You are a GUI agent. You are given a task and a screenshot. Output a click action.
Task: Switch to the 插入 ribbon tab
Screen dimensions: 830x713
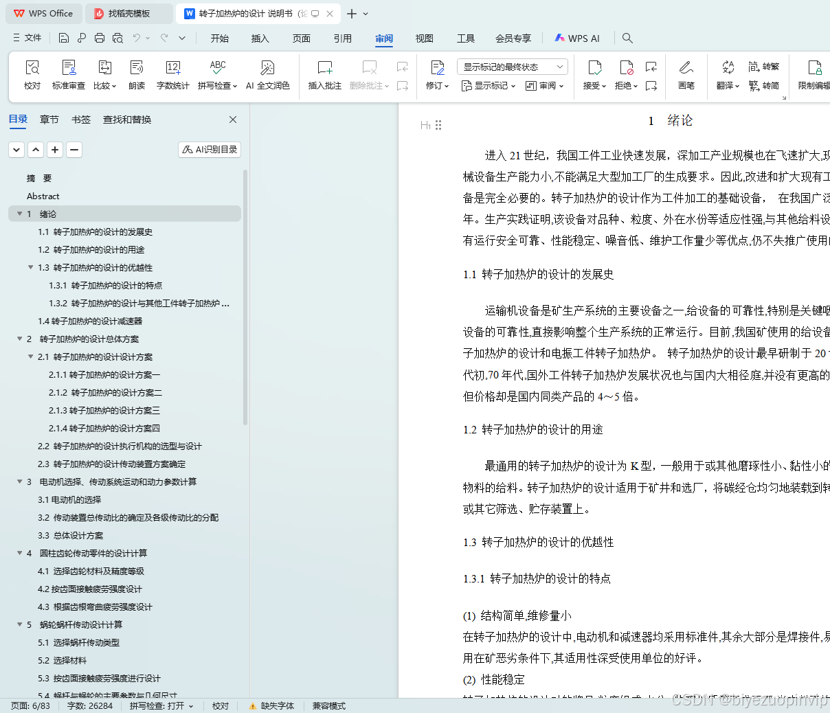pos(260,38)
